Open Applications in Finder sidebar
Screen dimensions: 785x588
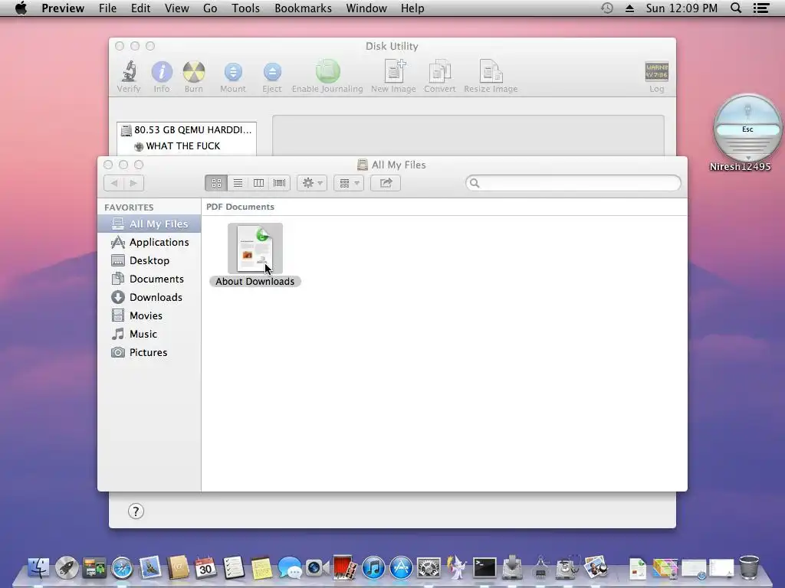149,242
